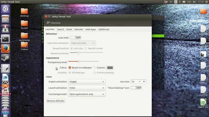Launch Steam from the launcher
Image resolution: width=209 pixels, height=117 pixels.
[5, 58]
